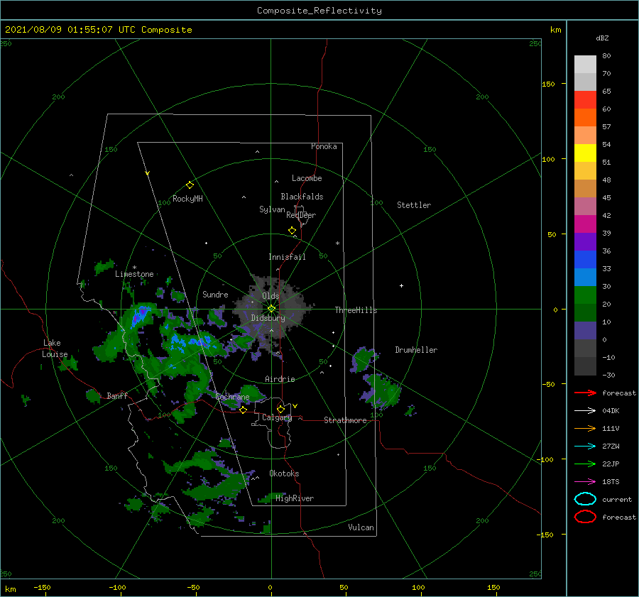Screen dimensions: 639x597
Task: Click the white 04DK arrow in legend
Action: pyautogui.click(x=585, y=411)
